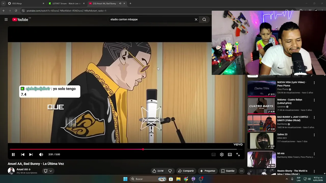Run the search with magnifier button
Viewport: 326px width, 183px height.
(204, 20)
